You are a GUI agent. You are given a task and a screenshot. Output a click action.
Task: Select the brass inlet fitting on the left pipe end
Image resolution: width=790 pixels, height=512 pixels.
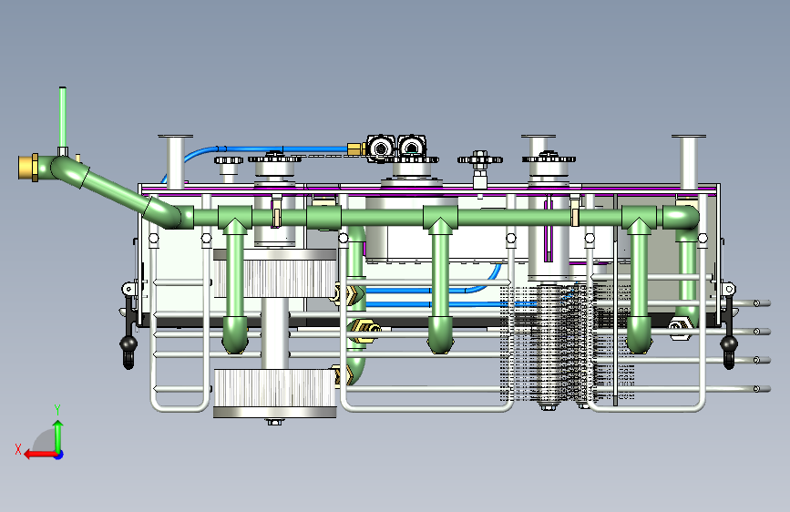pyautogui.click(x=28, y=168)
